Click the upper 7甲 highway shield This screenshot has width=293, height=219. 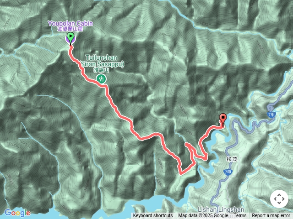click(x=271, y=115)
